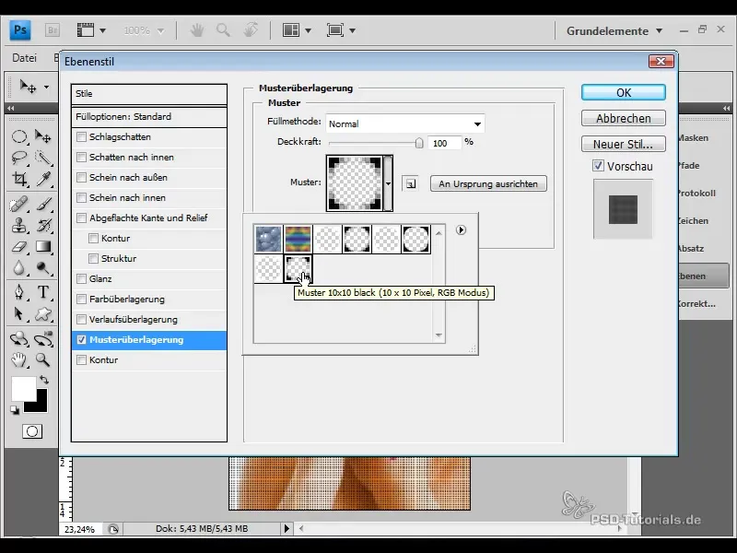This screenshot has height=553, width=737.
Task: Open the screen mode dropdown
Action: point(341,30)
